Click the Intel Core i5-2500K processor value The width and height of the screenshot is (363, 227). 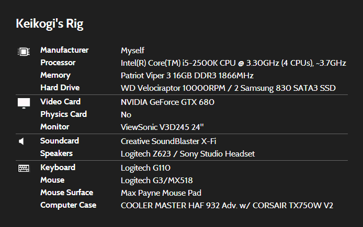(x=233, y=63)
